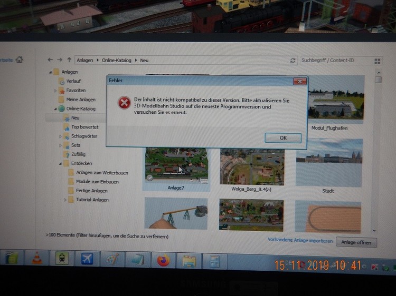
Task: Open VLC media player from taskbar
Action: click(x=36, y=258)
